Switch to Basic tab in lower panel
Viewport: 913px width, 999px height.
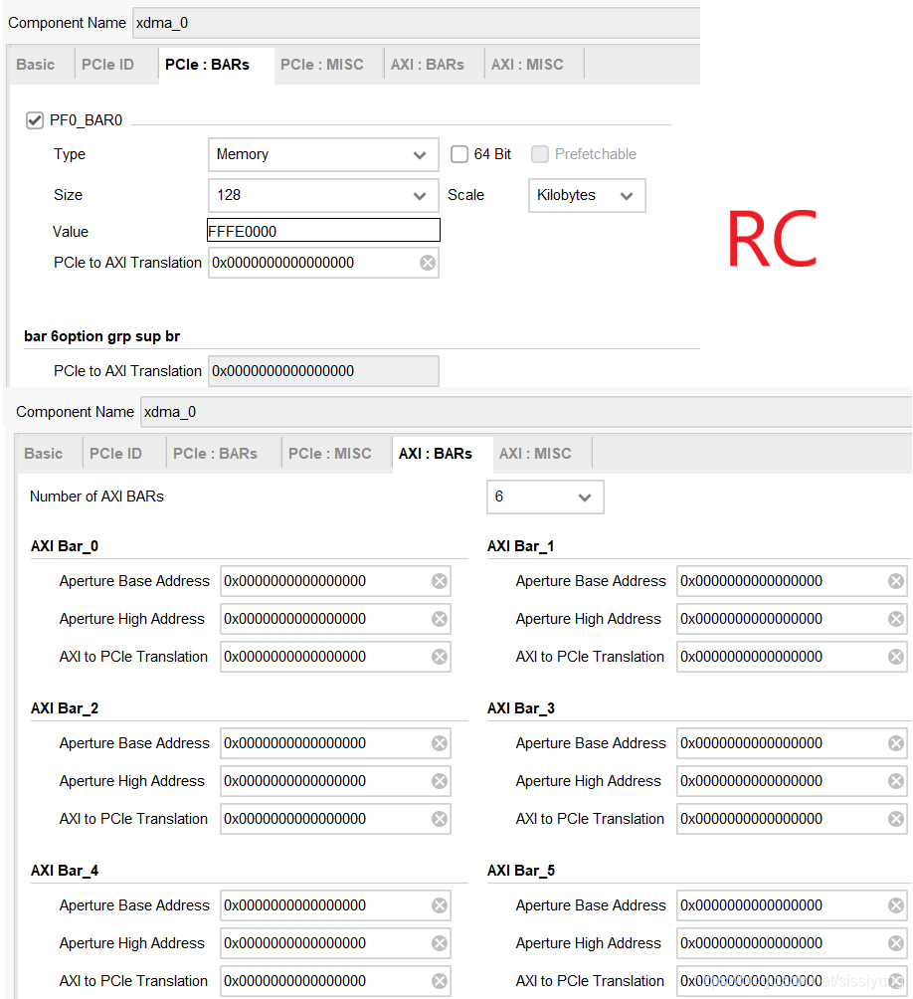pos(44,454)
